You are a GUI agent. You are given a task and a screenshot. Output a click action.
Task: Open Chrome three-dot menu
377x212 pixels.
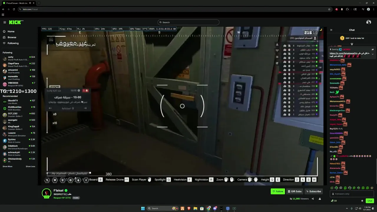(374, 9)
